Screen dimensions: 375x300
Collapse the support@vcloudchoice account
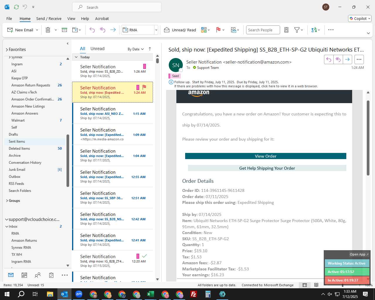pyautogui.click(x=7, y=219)
